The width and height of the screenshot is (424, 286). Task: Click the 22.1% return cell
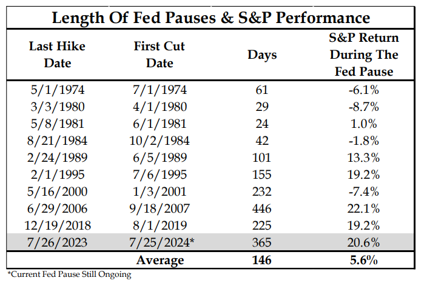point(362,209)
